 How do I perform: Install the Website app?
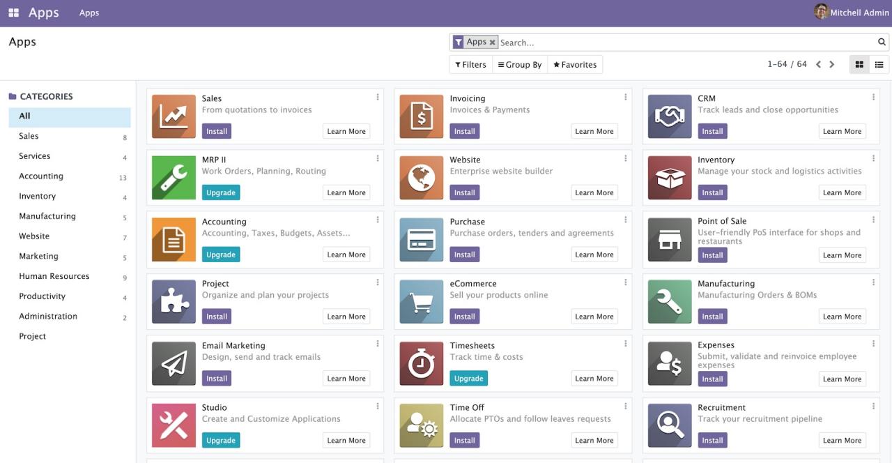tap(464, 192)
